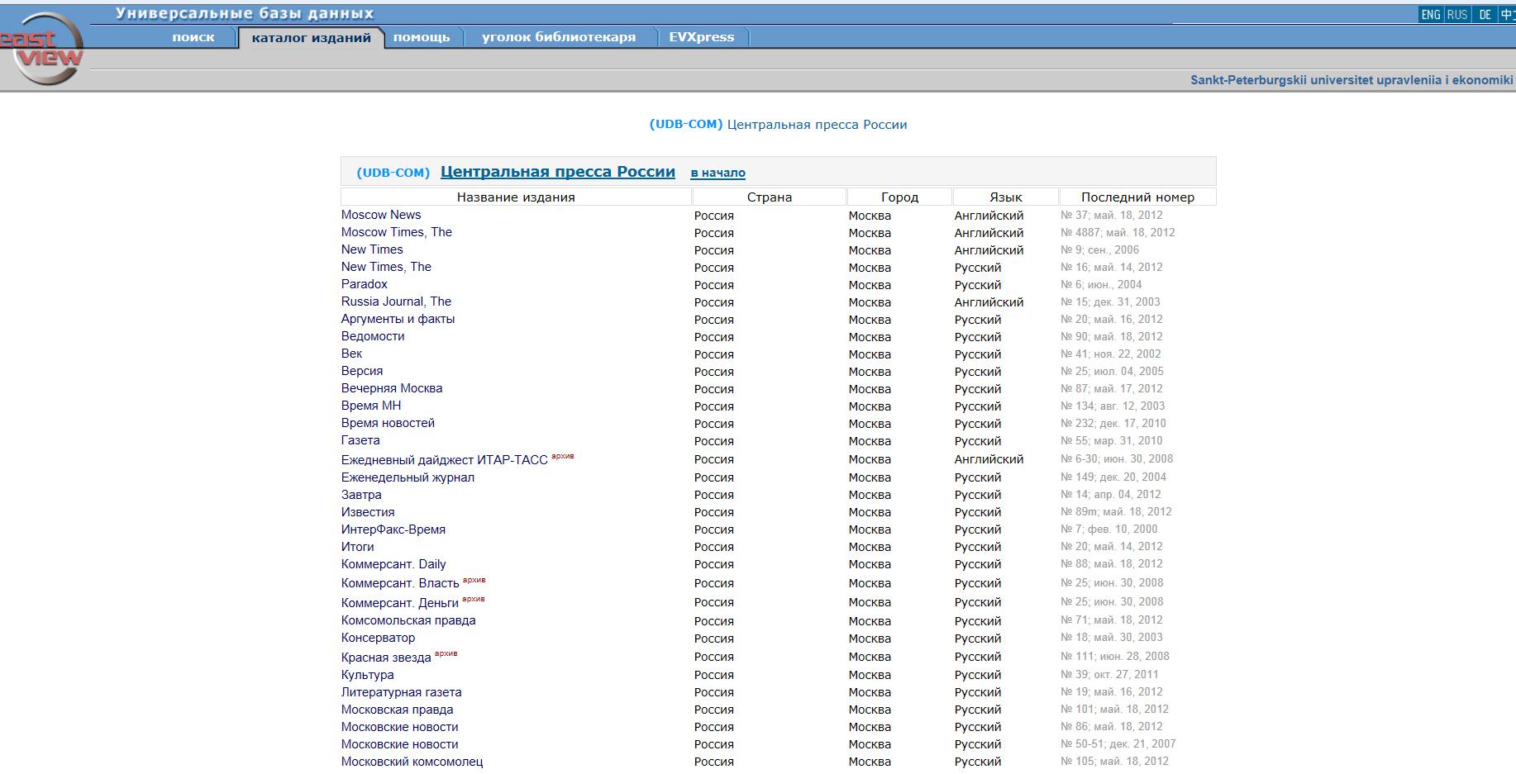The width and height of the screenshot is (1516, 774).
Task: Switch language to ENG
Action: pyautogui.click(x=1431, y=15)
